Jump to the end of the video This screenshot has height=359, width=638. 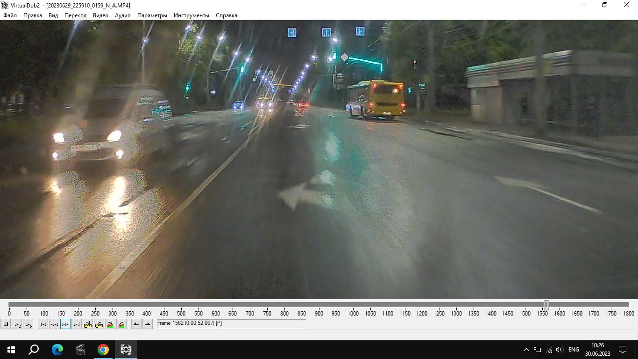[x=77, y=324]
